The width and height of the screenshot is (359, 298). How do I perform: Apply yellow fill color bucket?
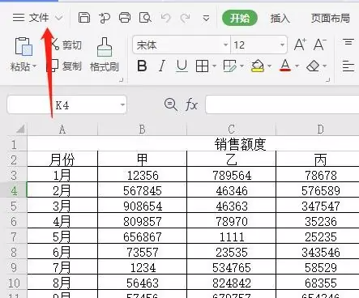[x=258, y=66]
